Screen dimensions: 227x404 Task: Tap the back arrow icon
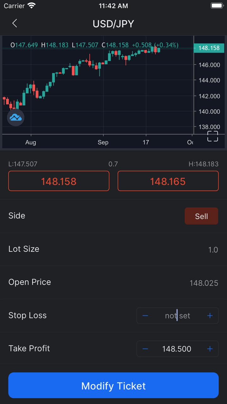tap(15, 23)
